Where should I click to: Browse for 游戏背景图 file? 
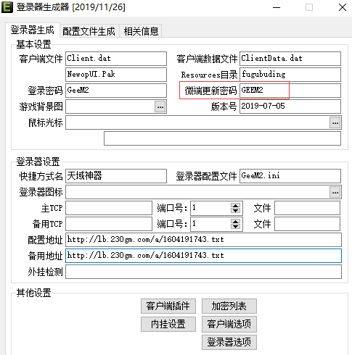160,106
